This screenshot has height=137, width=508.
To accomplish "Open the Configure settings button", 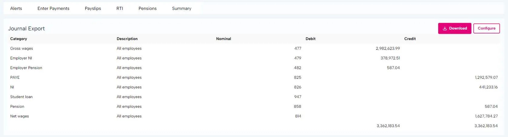I will click(486, 28).
